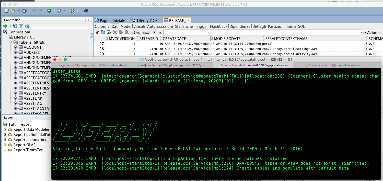Click the Insert Row icon with green plus

(109, 32)
